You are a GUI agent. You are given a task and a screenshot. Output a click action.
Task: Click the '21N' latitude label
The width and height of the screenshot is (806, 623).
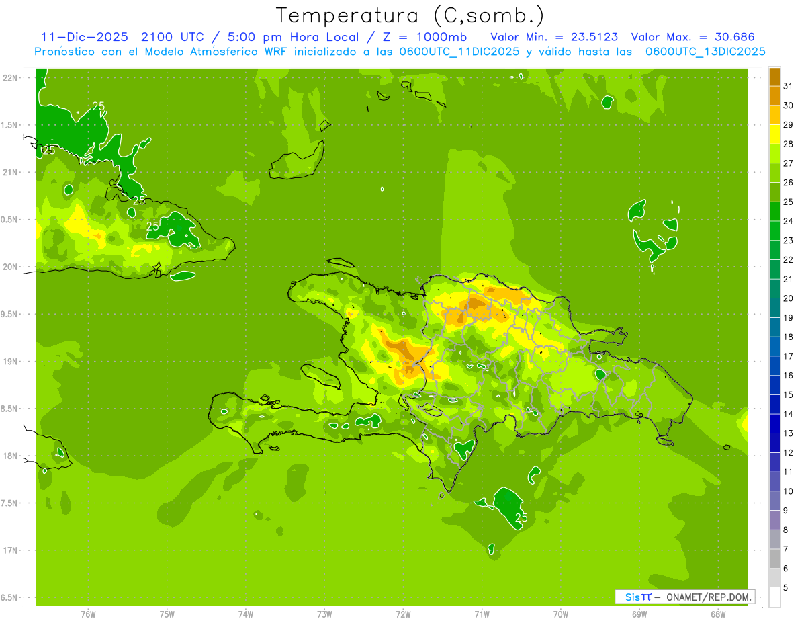11,173
